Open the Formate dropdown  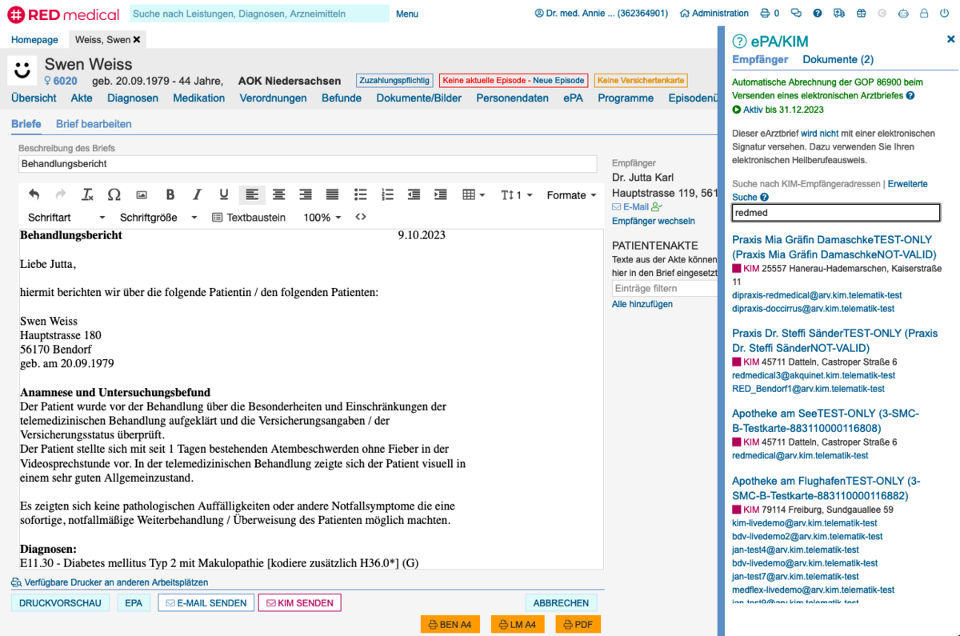point(571,195)
